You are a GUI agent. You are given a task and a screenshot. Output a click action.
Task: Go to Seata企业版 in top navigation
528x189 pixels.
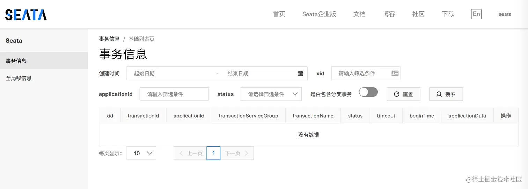319,14
